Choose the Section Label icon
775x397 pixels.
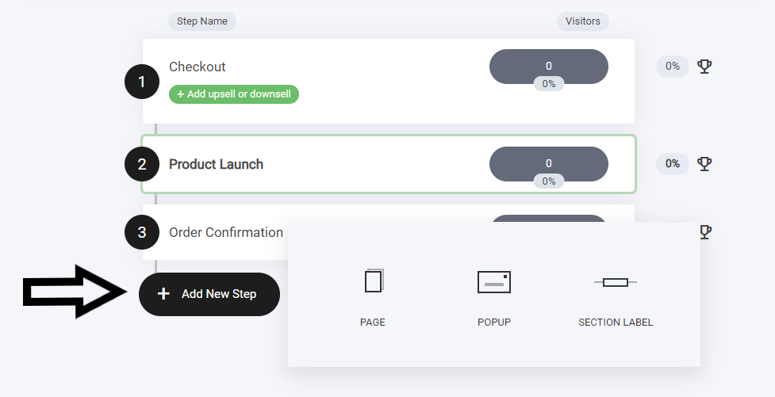point(616,282)
